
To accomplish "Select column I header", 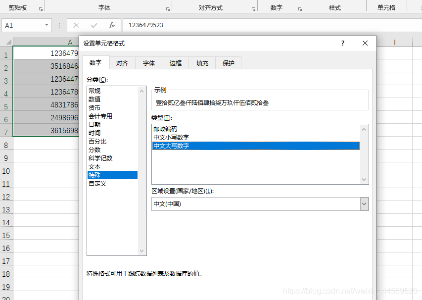I will click(395, 42).
